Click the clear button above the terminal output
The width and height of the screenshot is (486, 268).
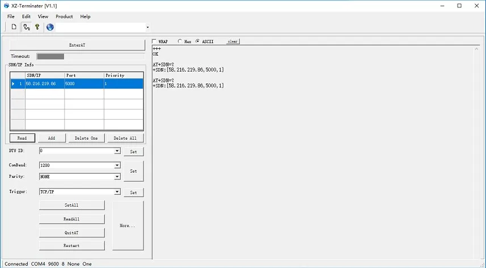[233, 41]
